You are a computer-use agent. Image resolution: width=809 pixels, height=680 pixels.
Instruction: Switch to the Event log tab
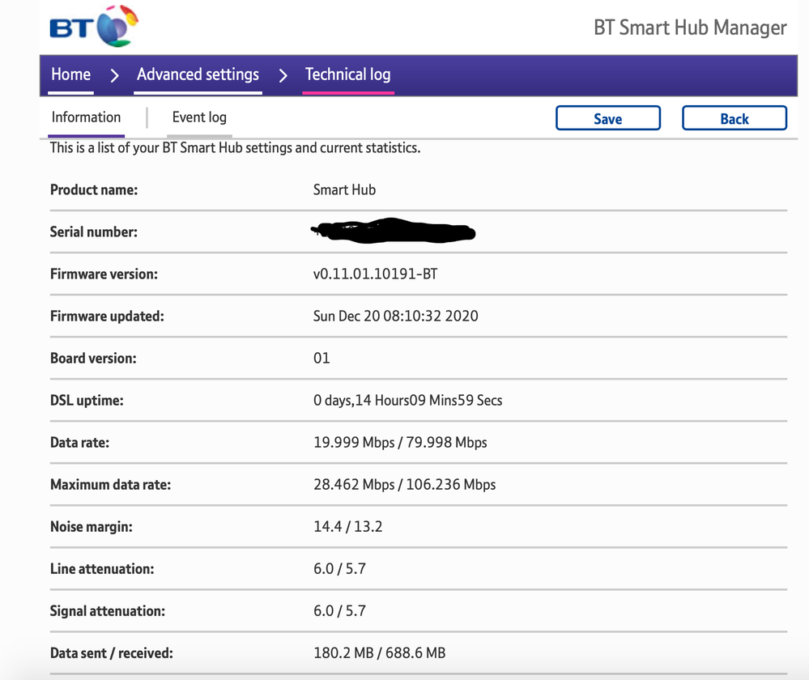[x=199, y=117]
